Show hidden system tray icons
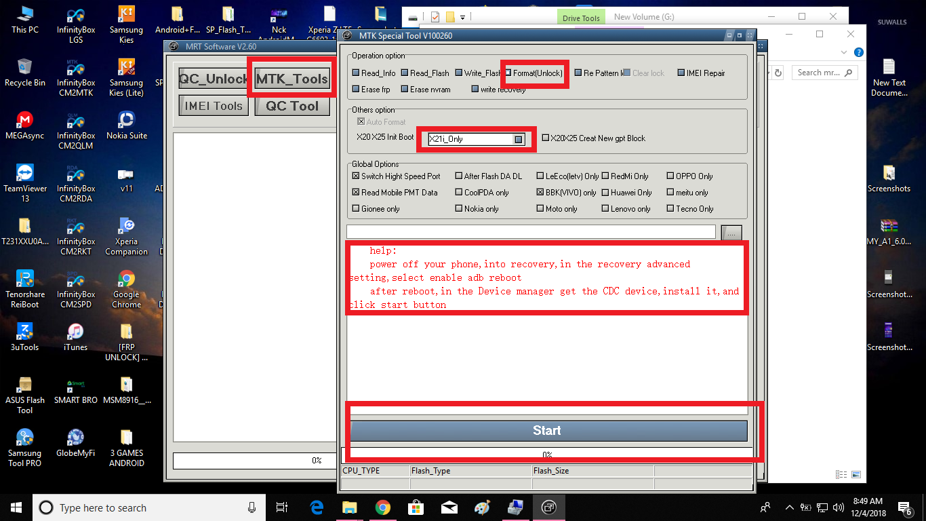The image size is (926, 521). [x=789, y=507]
